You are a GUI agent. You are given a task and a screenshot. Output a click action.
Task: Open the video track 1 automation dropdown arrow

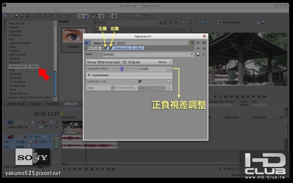point(47,122)
